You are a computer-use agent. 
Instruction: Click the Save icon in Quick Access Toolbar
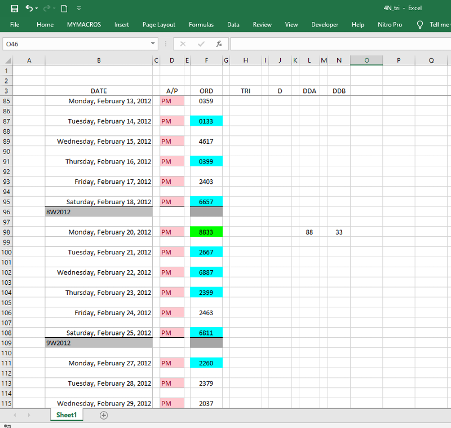tap(15, 8)
